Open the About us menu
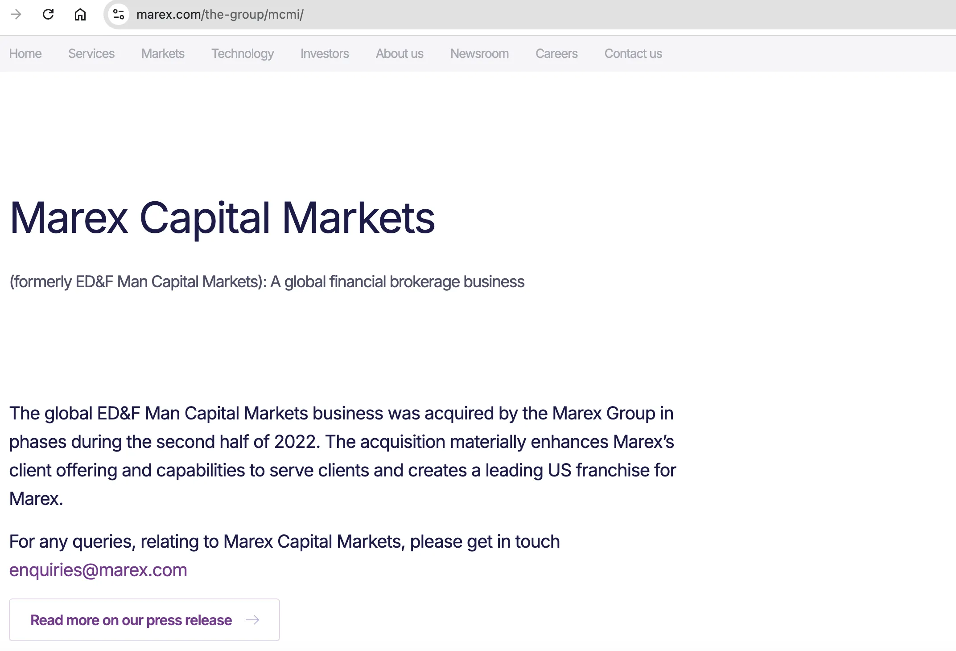956x651 pixels. [x=400, y=53]
